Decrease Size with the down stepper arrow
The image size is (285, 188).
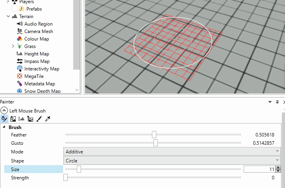[x=278, y=171]
